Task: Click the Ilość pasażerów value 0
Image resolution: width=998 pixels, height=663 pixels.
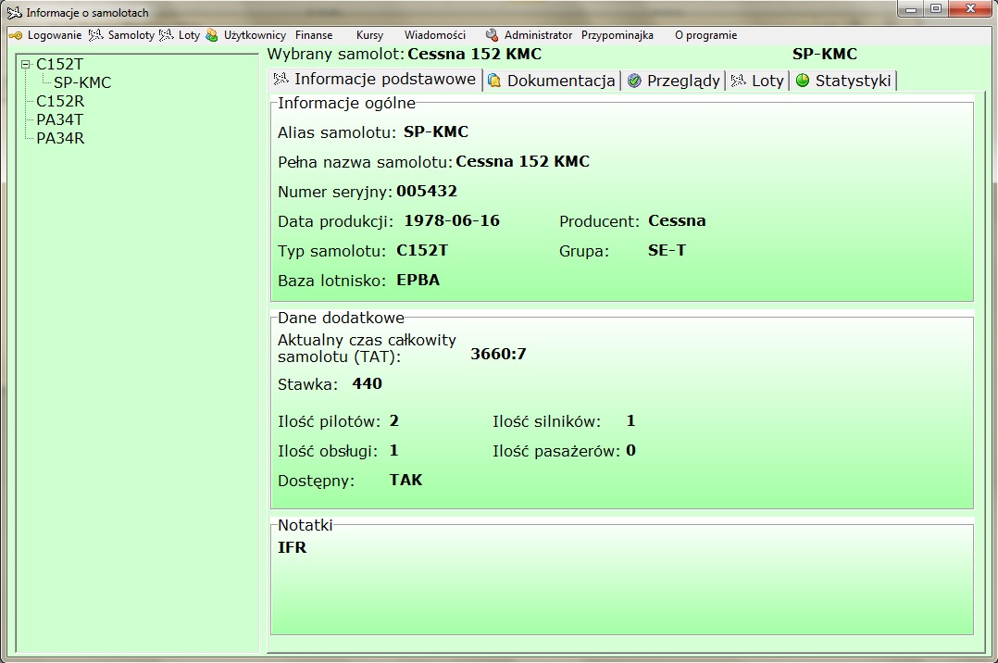Action: click(x=630, y=451)
